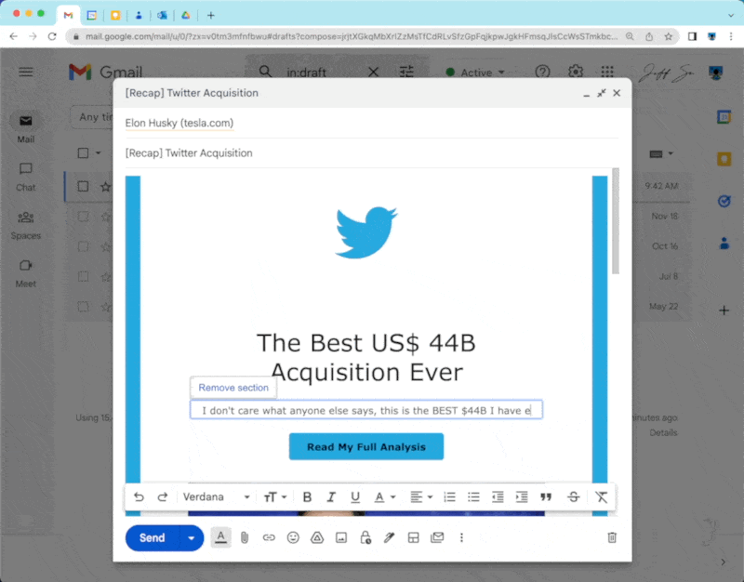
Task: Send the email
Action: pos(153,538)
